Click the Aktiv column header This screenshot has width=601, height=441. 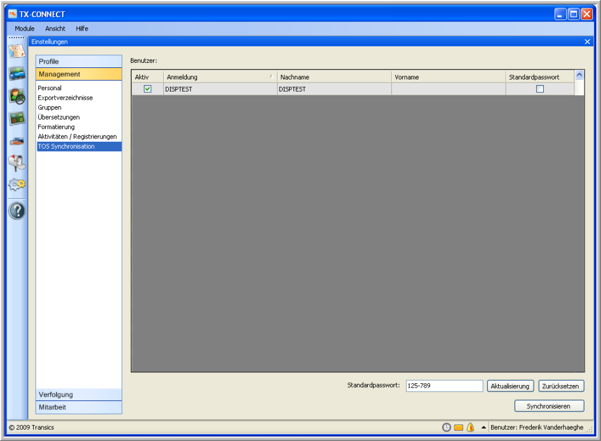click(x=147, y=77)
